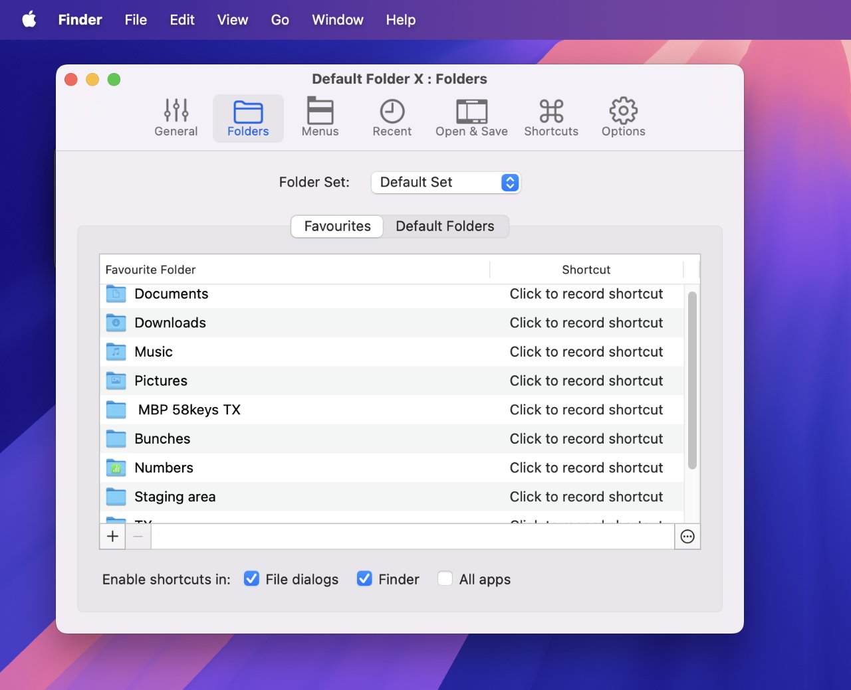Open the View menu
Screen dimensions: 851x690
tap(233, 20)
